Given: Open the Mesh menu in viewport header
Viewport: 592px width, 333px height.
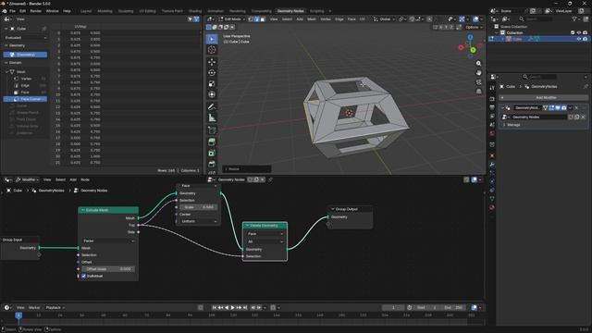Looking at the screenshot, I should click(312, 18).
